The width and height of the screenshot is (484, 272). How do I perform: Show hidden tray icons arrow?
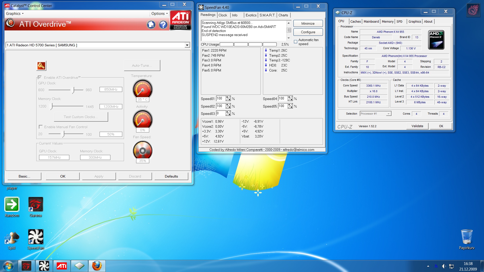tap(428, 266)
